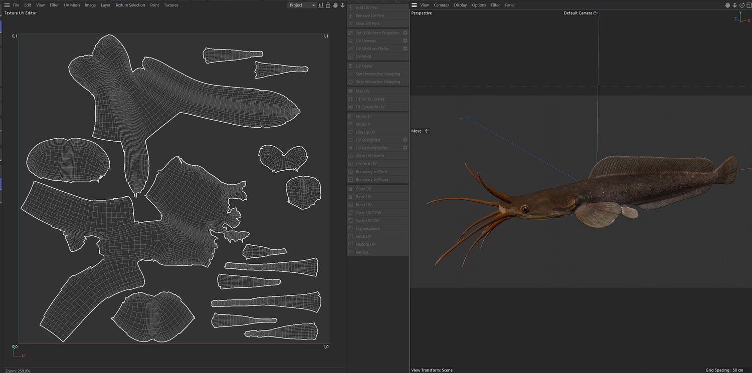Open Set UVW from Projection settings gear
The height and width of the screenshot is (373, 752).
click(x=405, y=33)
